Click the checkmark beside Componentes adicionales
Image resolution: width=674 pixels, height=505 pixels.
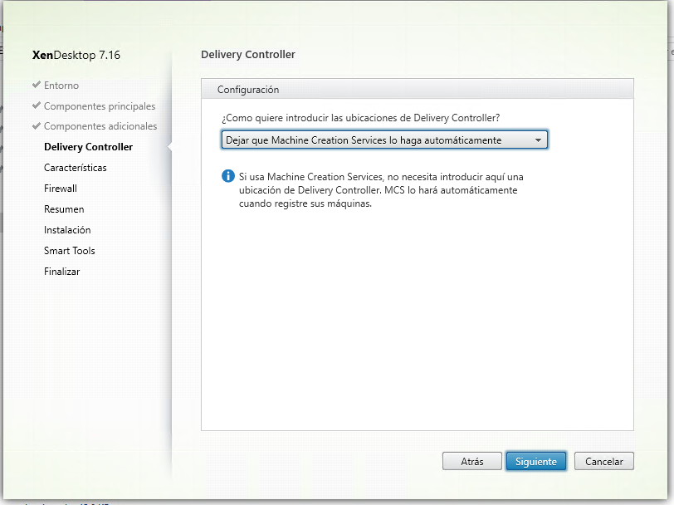[x=37, y=126]
